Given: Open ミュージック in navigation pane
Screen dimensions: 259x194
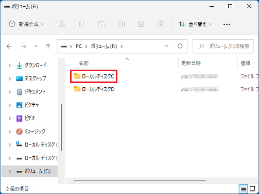Looking at the screenshot, I should coord(35,132).
